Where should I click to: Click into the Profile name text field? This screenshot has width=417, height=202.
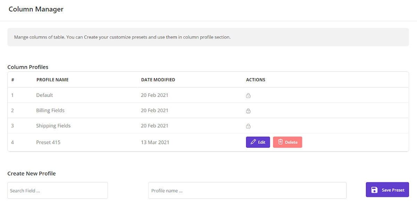click(247, 191)
